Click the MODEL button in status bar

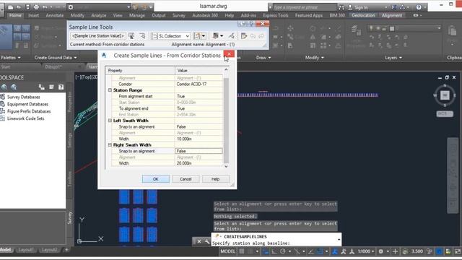click(x=228, y=251)
